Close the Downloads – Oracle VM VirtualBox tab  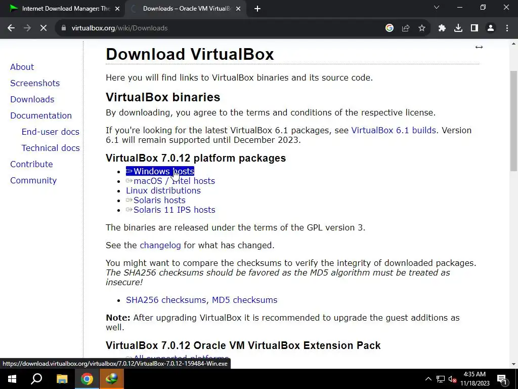tap(238, 9)
